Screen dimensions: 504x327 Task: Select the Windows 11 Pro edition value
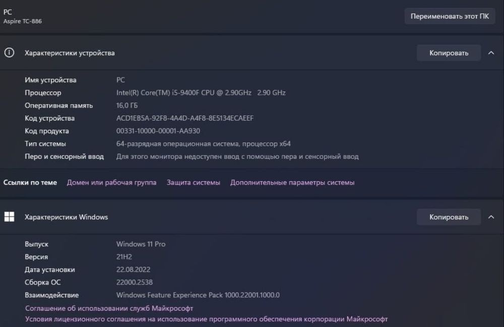tap(141, 244)
